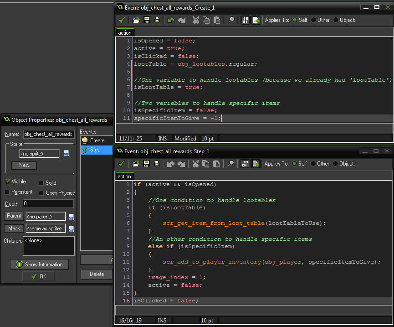394x327 pixels.
Task: Click code line 'isLootTable = true;'
Action: (x=168, y=87)
